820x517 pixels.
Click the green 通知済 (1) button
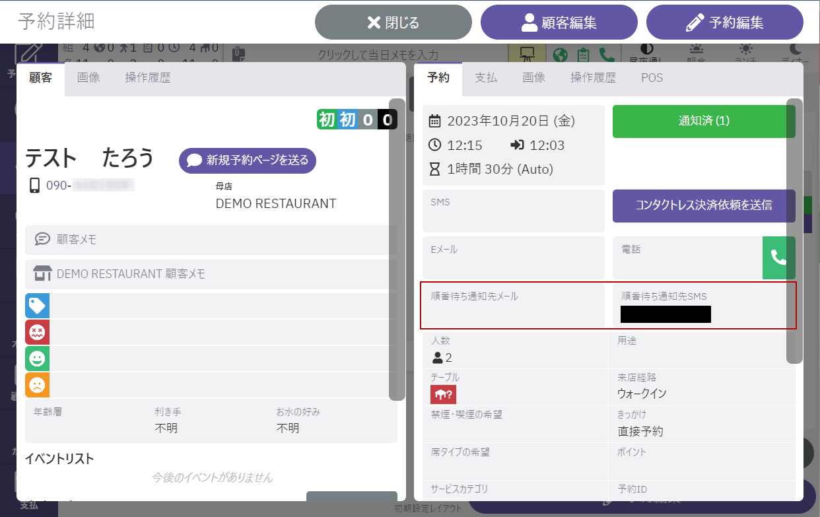click(x=704, y=121)
